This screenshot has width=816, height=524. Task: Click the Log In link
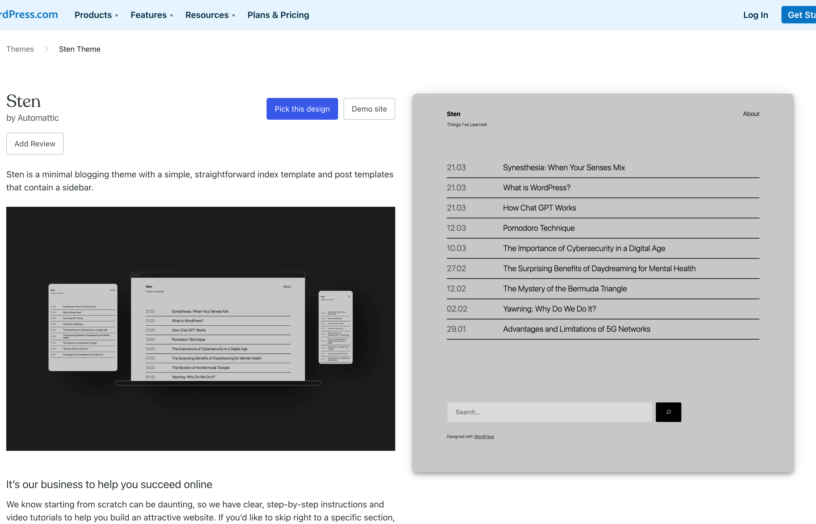pyautogui.click(x=755, y=15)
